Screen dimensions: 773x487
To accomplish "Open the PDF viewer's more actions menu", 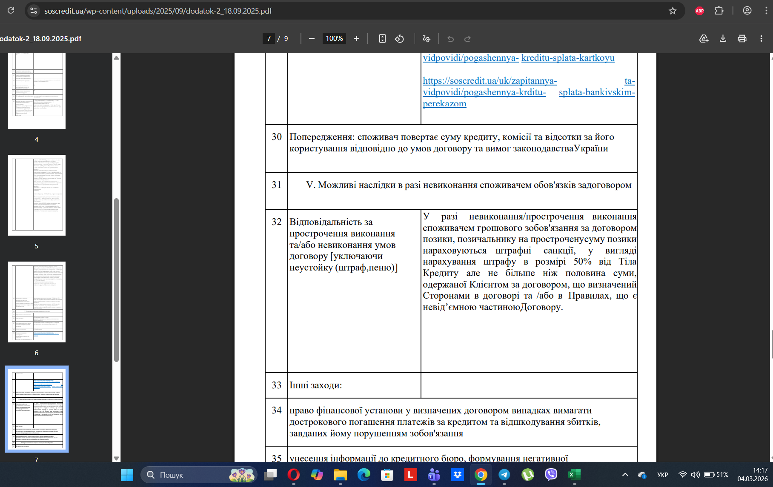I will coord(761,39).
